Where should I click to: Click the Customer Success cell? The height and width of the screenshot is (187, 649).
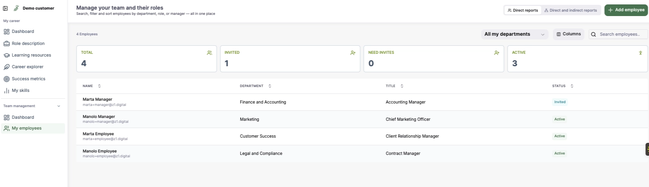click(258, 136)
